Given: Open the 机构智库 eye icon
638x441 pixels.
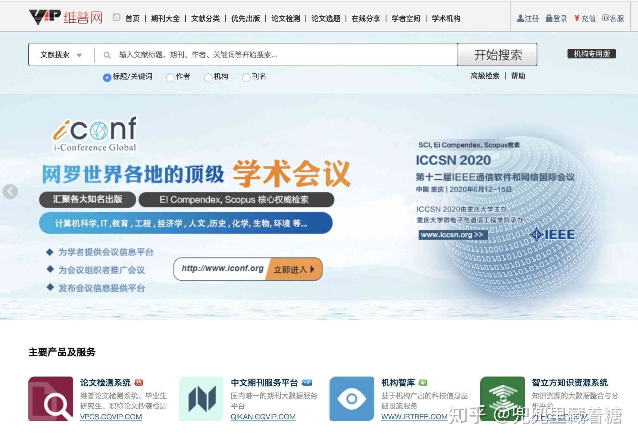Looking at the screenshot, I should pyautogui.click(x=352, y=399).
